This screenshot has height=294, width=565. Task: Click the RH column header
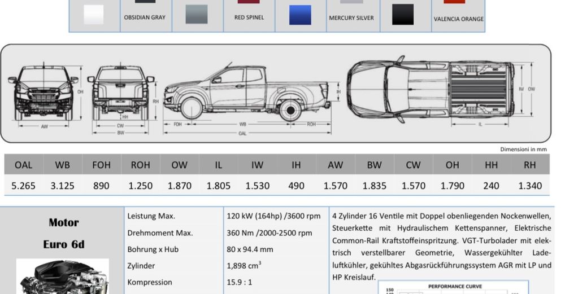529,165
